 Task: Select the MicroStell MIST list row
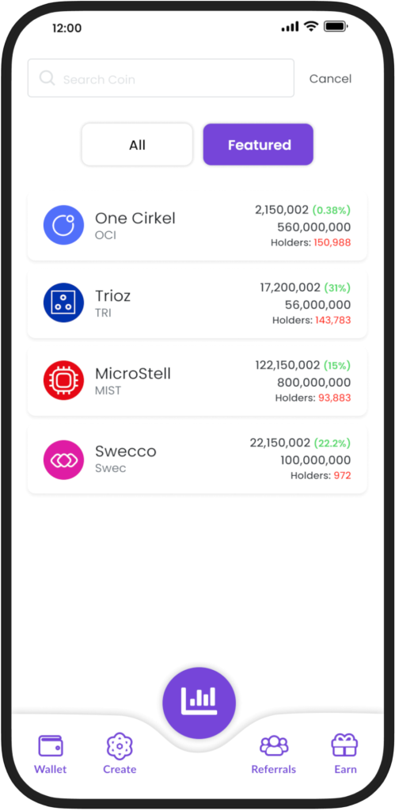(x=198, y=382)
